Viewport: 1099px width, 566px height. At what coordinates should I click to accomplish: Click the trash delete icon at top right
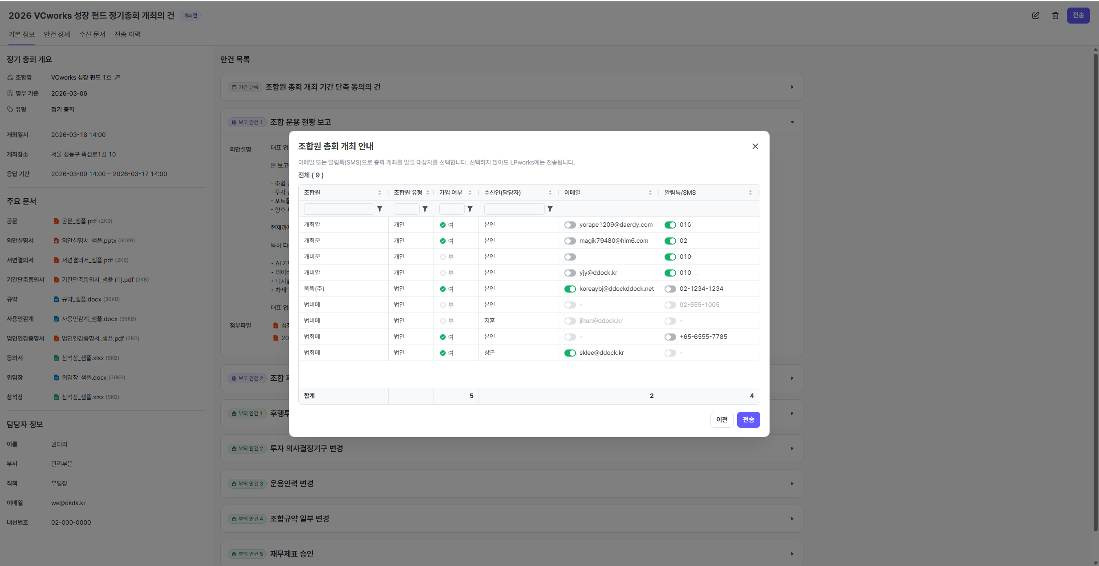(x=1055, y=16)
